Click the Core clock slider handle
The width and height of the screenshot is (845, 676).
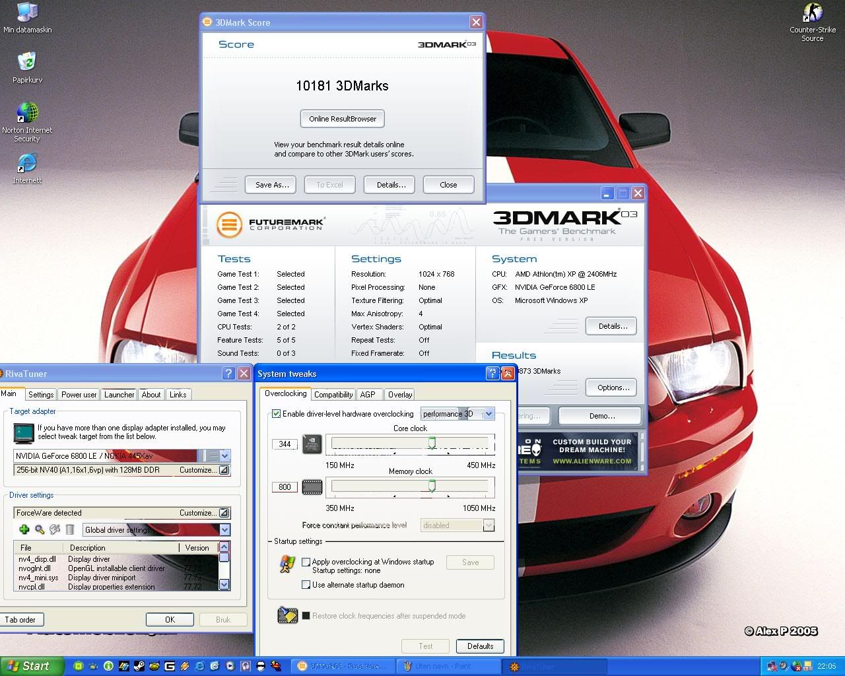(x=432, y=442)
